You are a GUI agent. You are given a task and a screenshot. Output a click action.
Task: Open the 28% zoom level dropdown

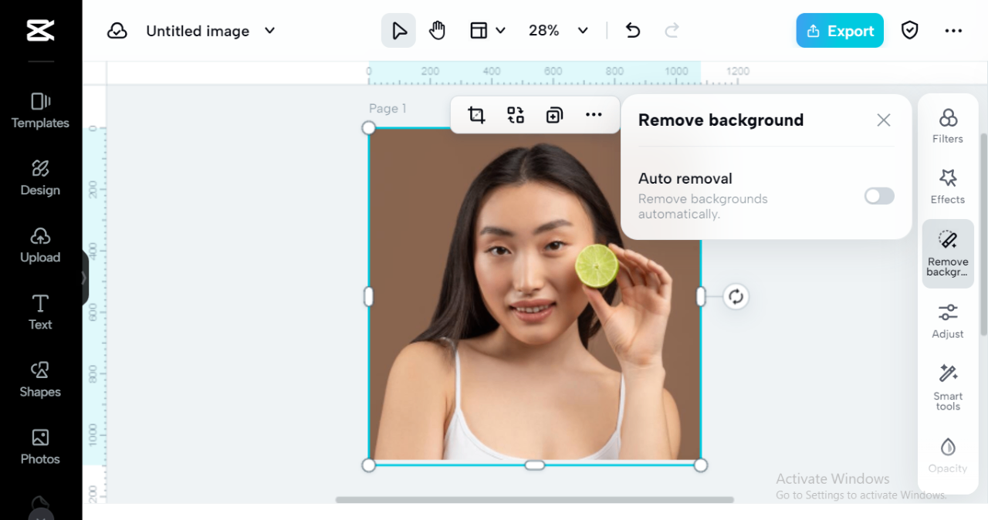pos(558,31)
